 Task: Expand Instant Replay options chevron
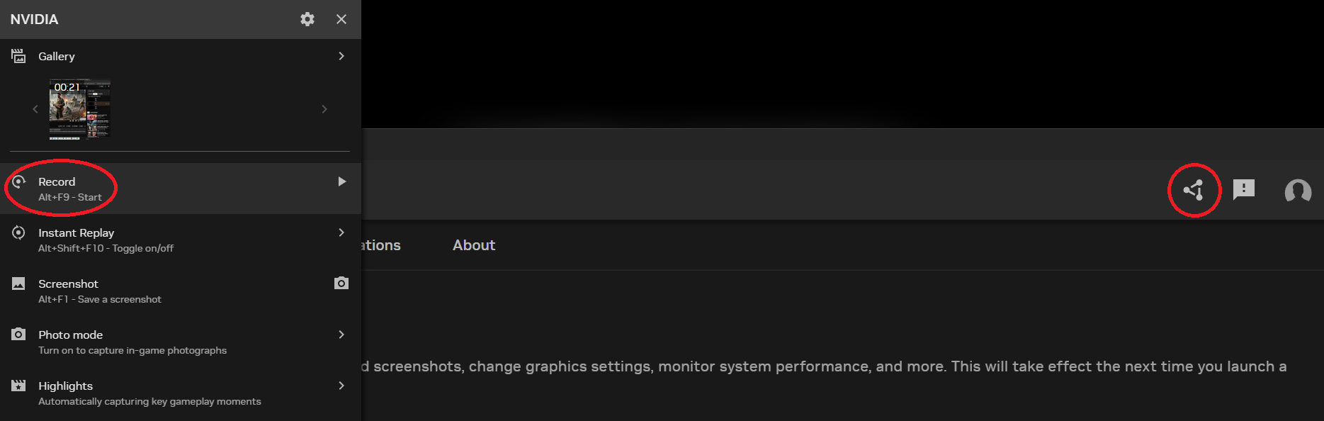point(341,232)
